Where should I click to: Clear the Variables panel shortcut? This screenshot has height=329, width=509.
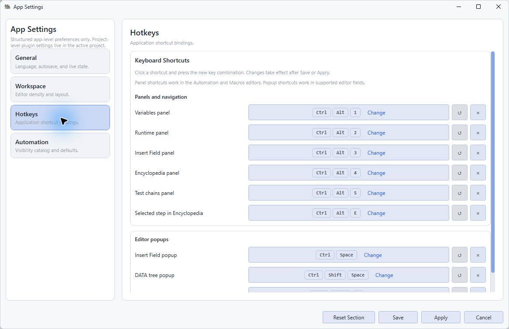pyautogui.click(x=478, y=113)
